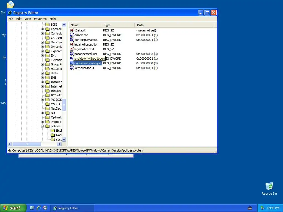Click the CSCSett folder icon
283x212 pixels.
[x=48, y=38]
